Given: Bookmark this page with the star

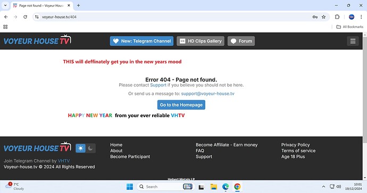Looking at the screenshot, I should click(x=324, y=17).
